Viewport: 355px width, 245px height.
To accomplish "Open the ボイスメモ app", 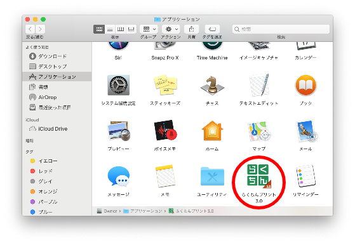I will [165, 131].
